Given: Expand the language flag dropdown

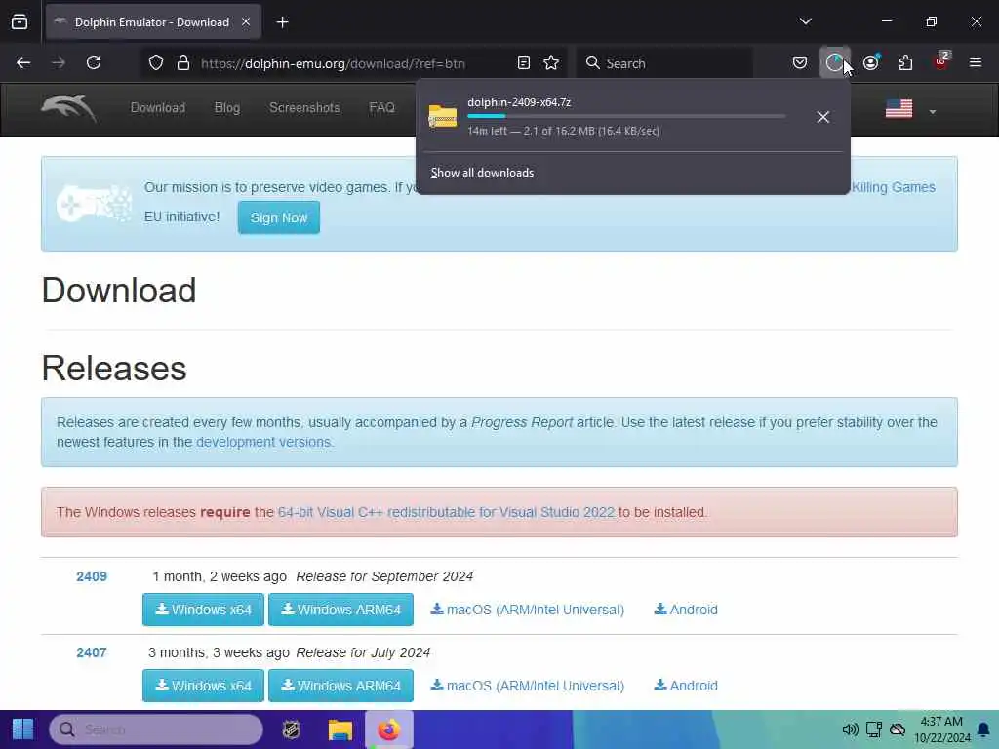Looking at the screenshot, I should 932,112.
